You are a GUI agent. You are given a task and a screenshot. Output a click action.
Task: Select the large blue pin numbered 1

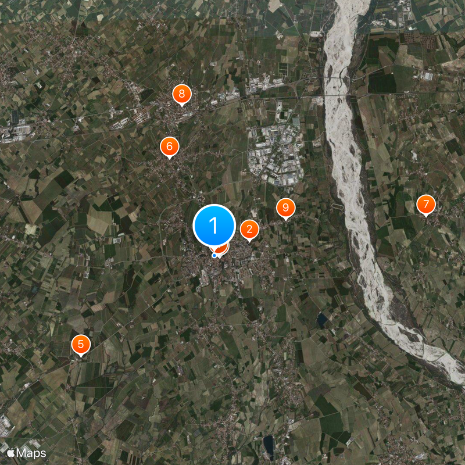tap(214, 226)
